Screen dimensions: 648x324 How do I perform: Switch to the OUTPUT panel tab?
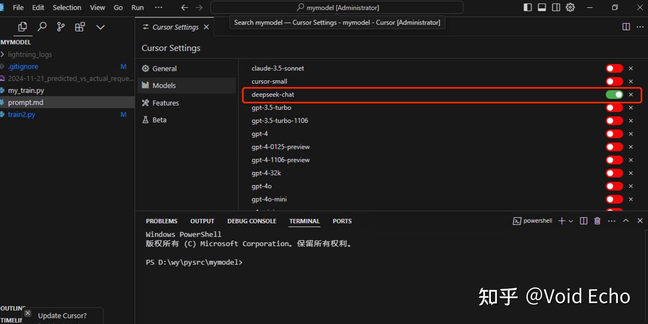pos(202,221)
